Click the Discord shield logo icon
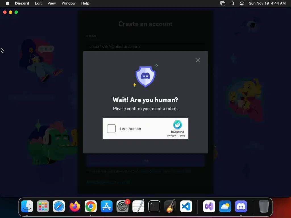This screenshot has height=218, width=291. [x=145, y=76]
